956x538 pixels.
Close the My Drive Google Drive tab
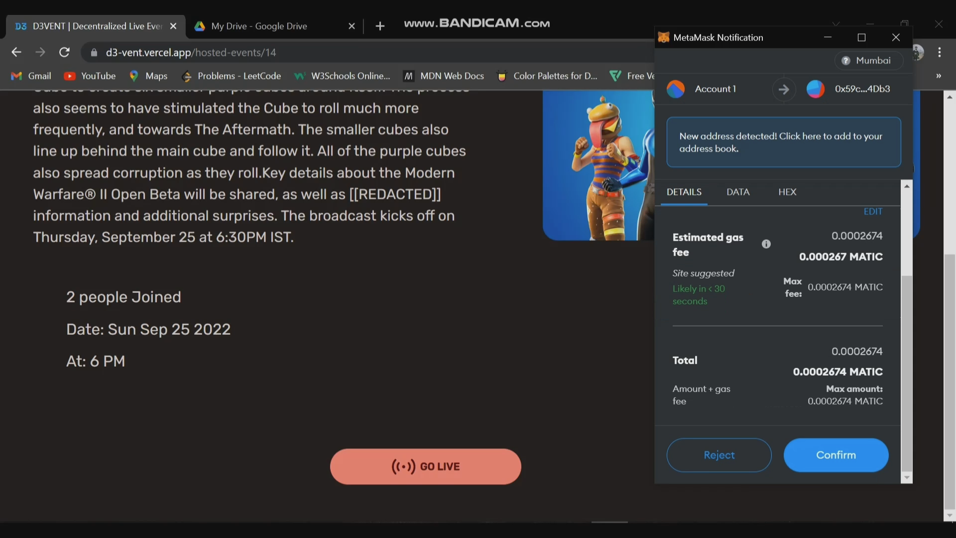[352, 26]
